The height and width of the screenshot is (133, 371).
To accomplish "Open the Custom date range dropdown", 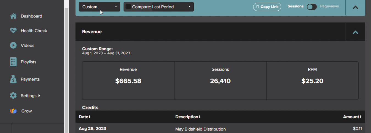I will point(99,7).
